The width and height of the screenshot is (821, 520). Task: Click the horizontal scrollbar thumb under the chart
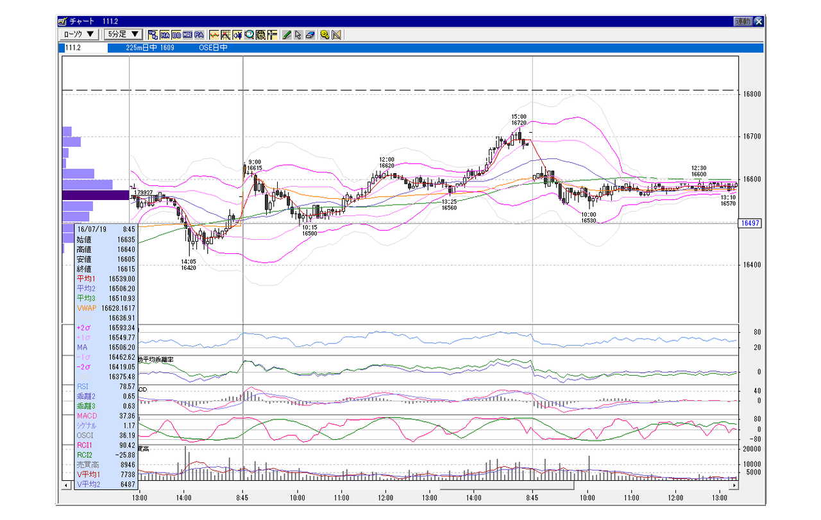coord(506,485)
